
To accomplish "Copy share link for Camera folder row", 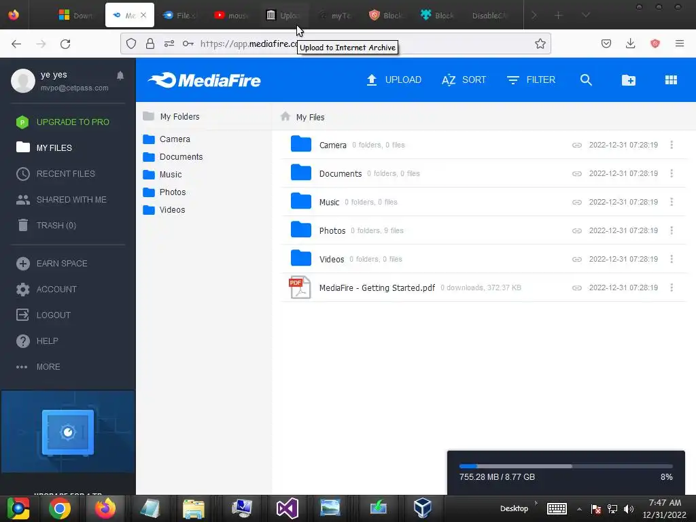I will click(x=576, y=145).
